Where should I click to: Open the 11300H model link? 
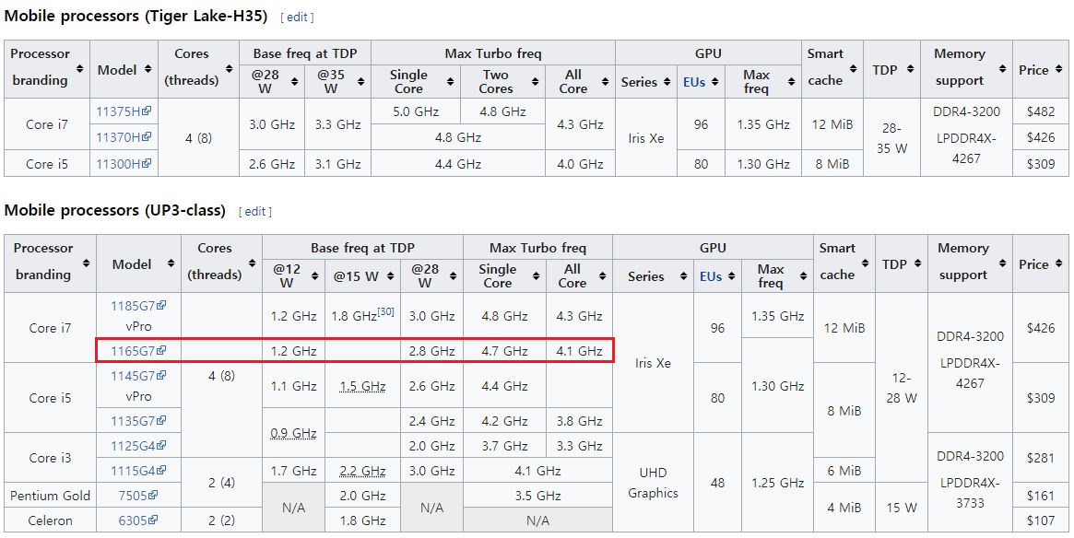coord(124,164)
